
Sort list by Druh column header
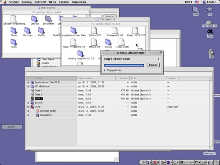tap(148, 78)
